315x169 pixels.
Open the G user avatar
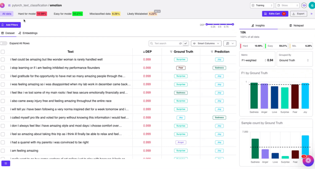point(311,6)
